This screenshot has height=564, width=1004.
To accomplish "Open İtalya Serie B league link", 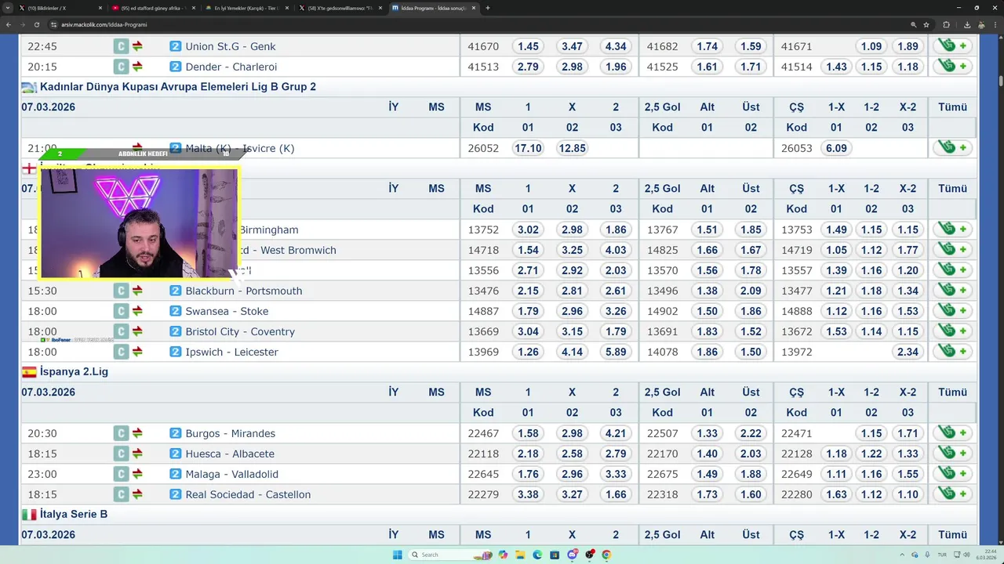I will [74, 515].
